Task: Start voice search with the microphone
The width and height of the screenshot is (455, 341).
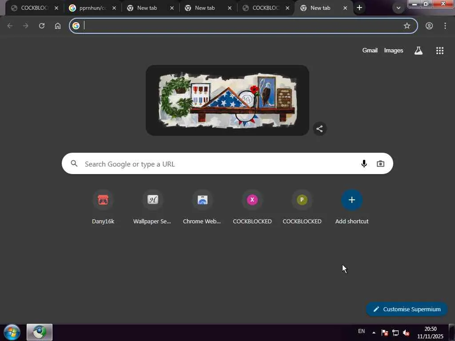Action: 364,164
